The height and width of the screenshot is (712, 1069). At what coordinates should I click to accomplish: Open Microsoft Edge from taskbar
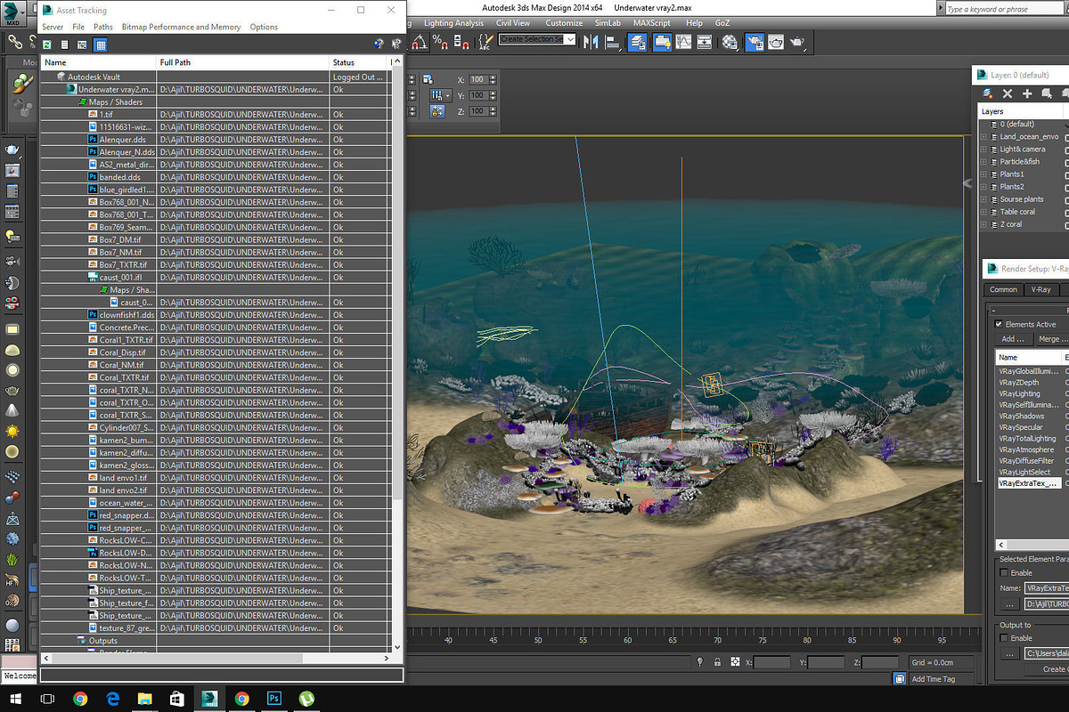coord(113,699)
